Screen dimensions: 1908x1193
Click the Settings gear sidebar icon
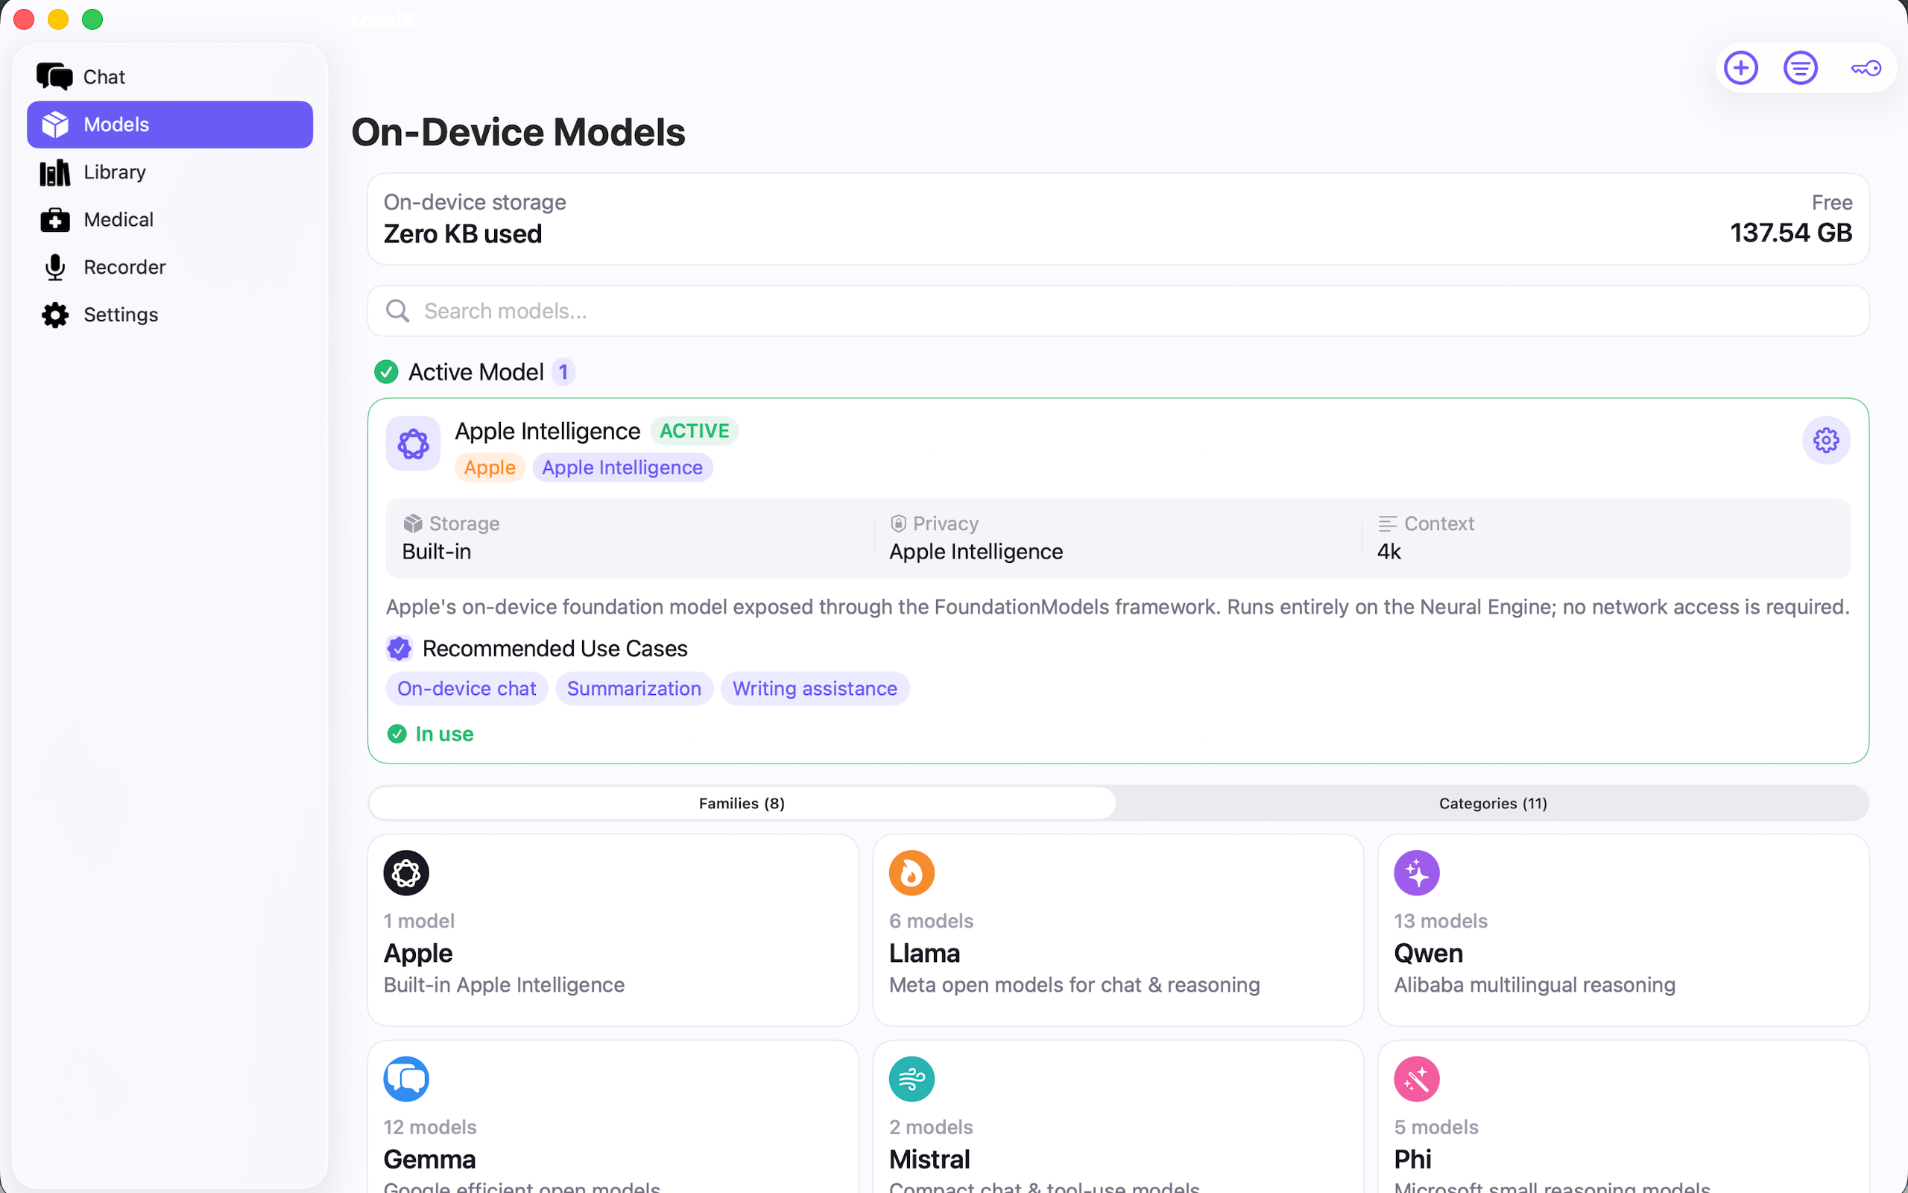(x=55, y=315)
